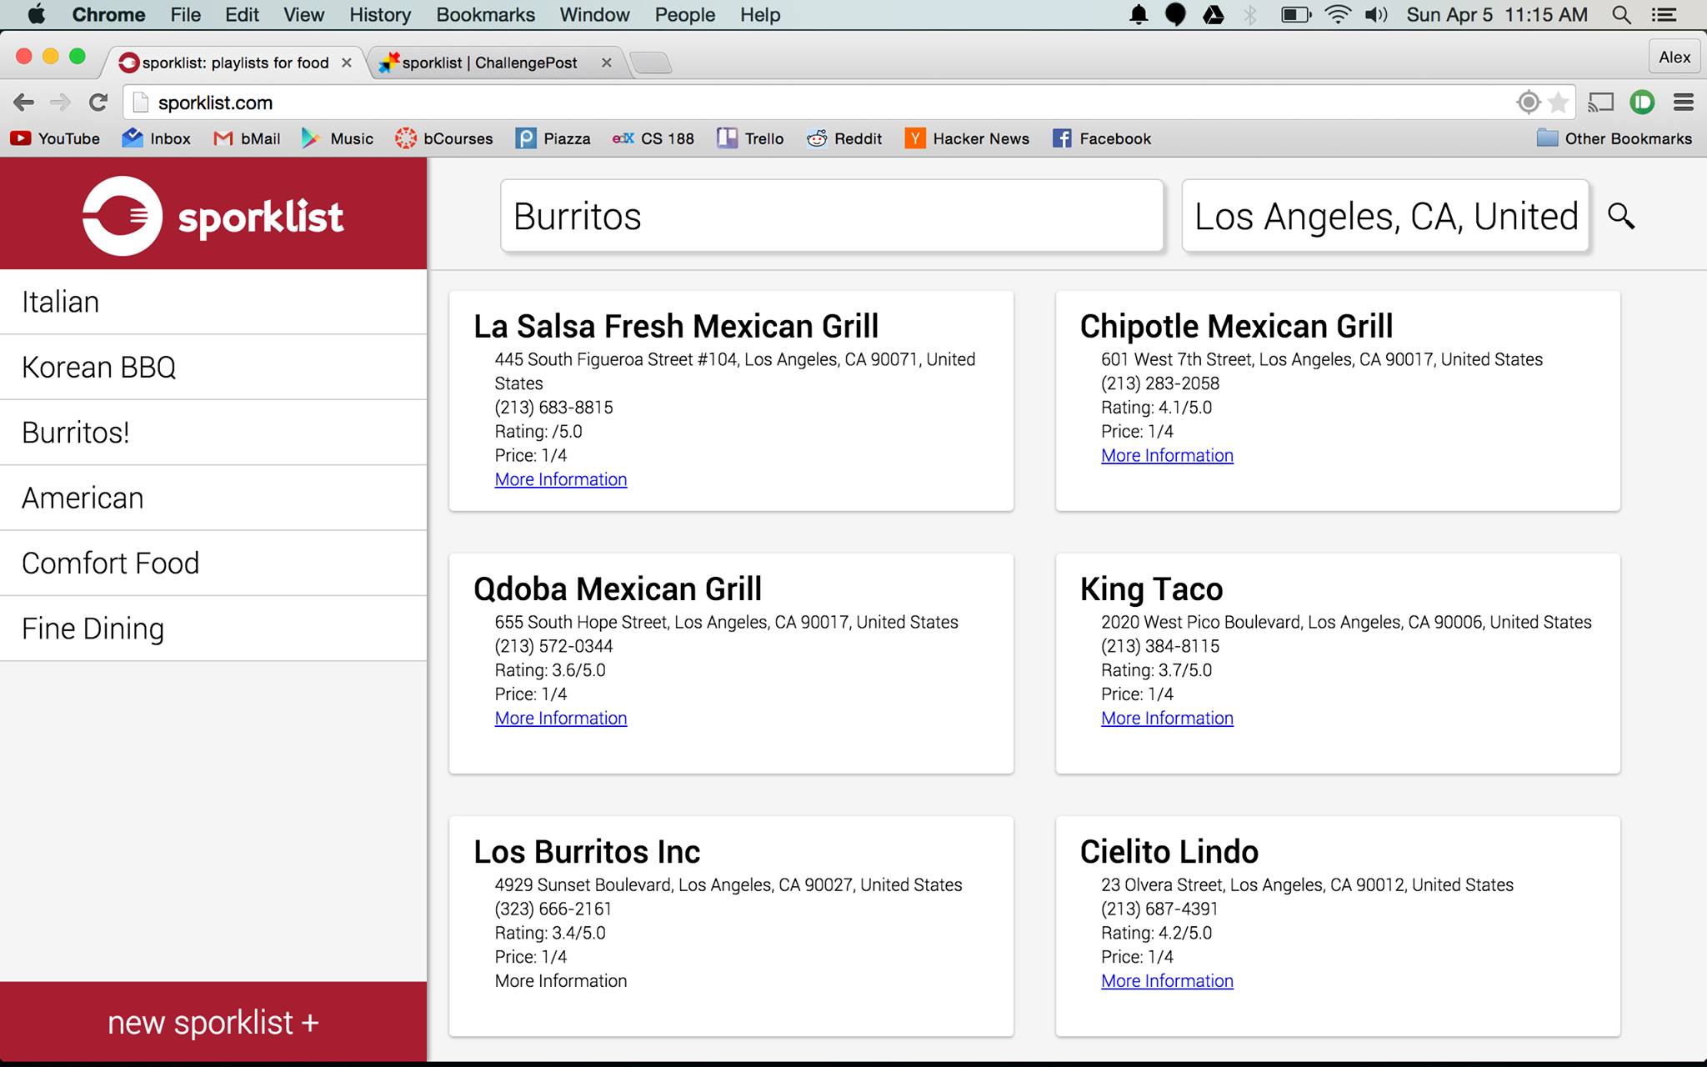Click the cast icon in Chrome toolbar
Viewport: 1707px width, 1067px height.
click(1600, 103)
